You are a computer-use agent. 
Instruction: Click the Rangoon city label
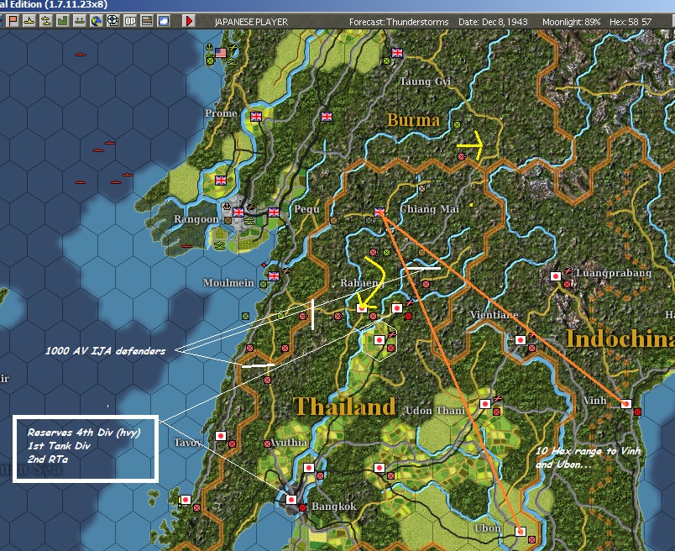click(196, 219)
